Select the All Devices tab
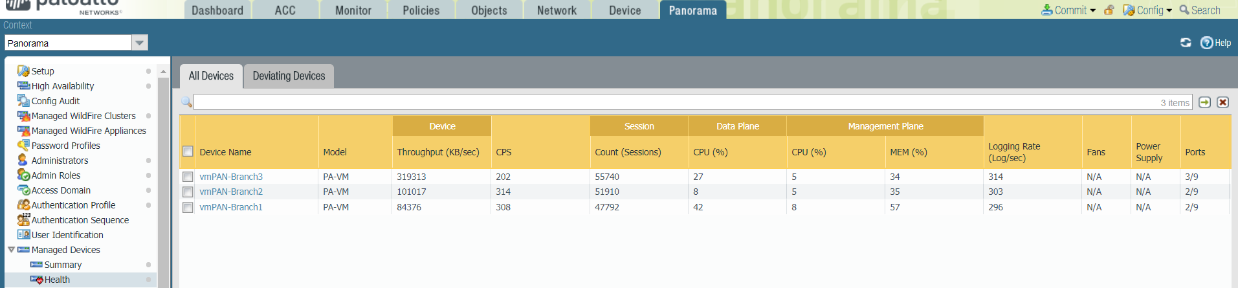 click(211, 76)
